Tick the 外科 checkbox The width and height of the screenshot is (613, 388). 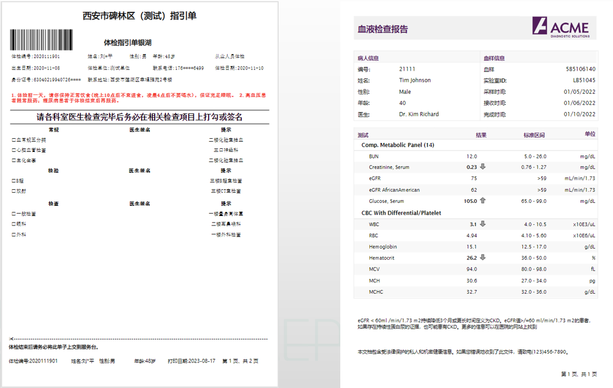[x=14, y=235]
